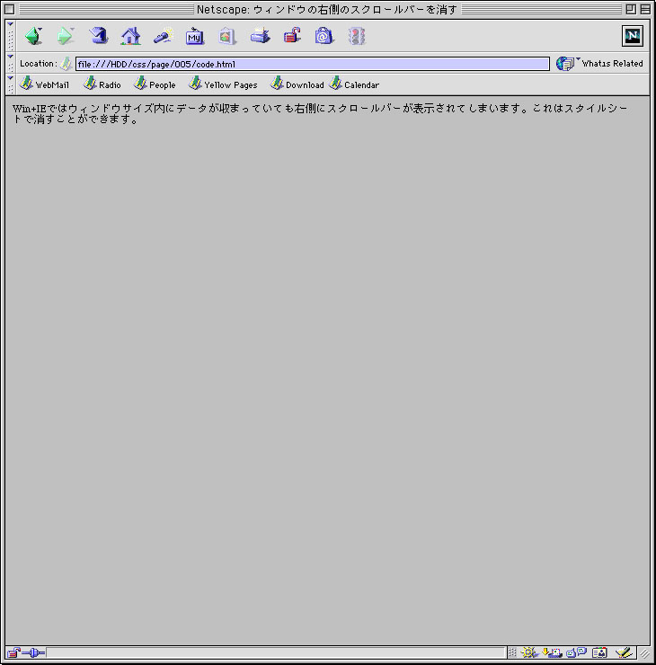Viewport: 656px width, 665px height.
Task: Collapse the personal toolbar with its triangle
Action: pos(10,78)
